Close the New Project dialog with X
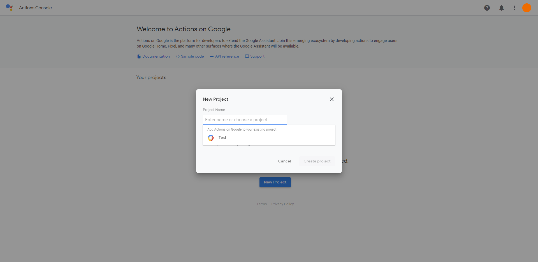 tap(332, 99)
